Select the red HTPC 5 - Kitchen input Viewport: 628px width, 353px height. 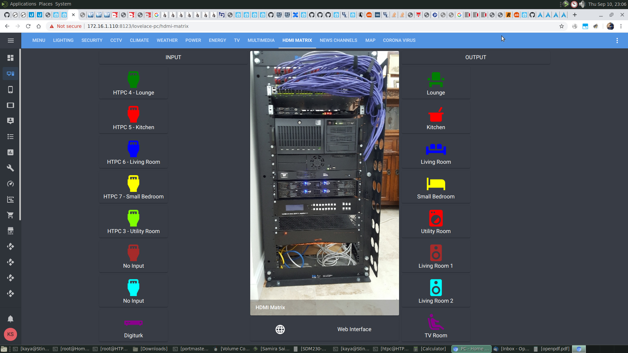click(133, 114)
